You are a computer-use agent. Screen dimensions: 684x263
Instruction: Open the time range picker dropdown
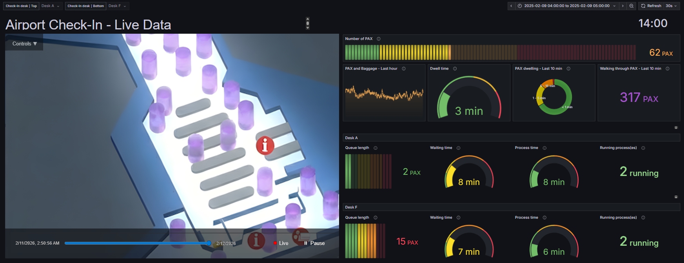(566, 6)
